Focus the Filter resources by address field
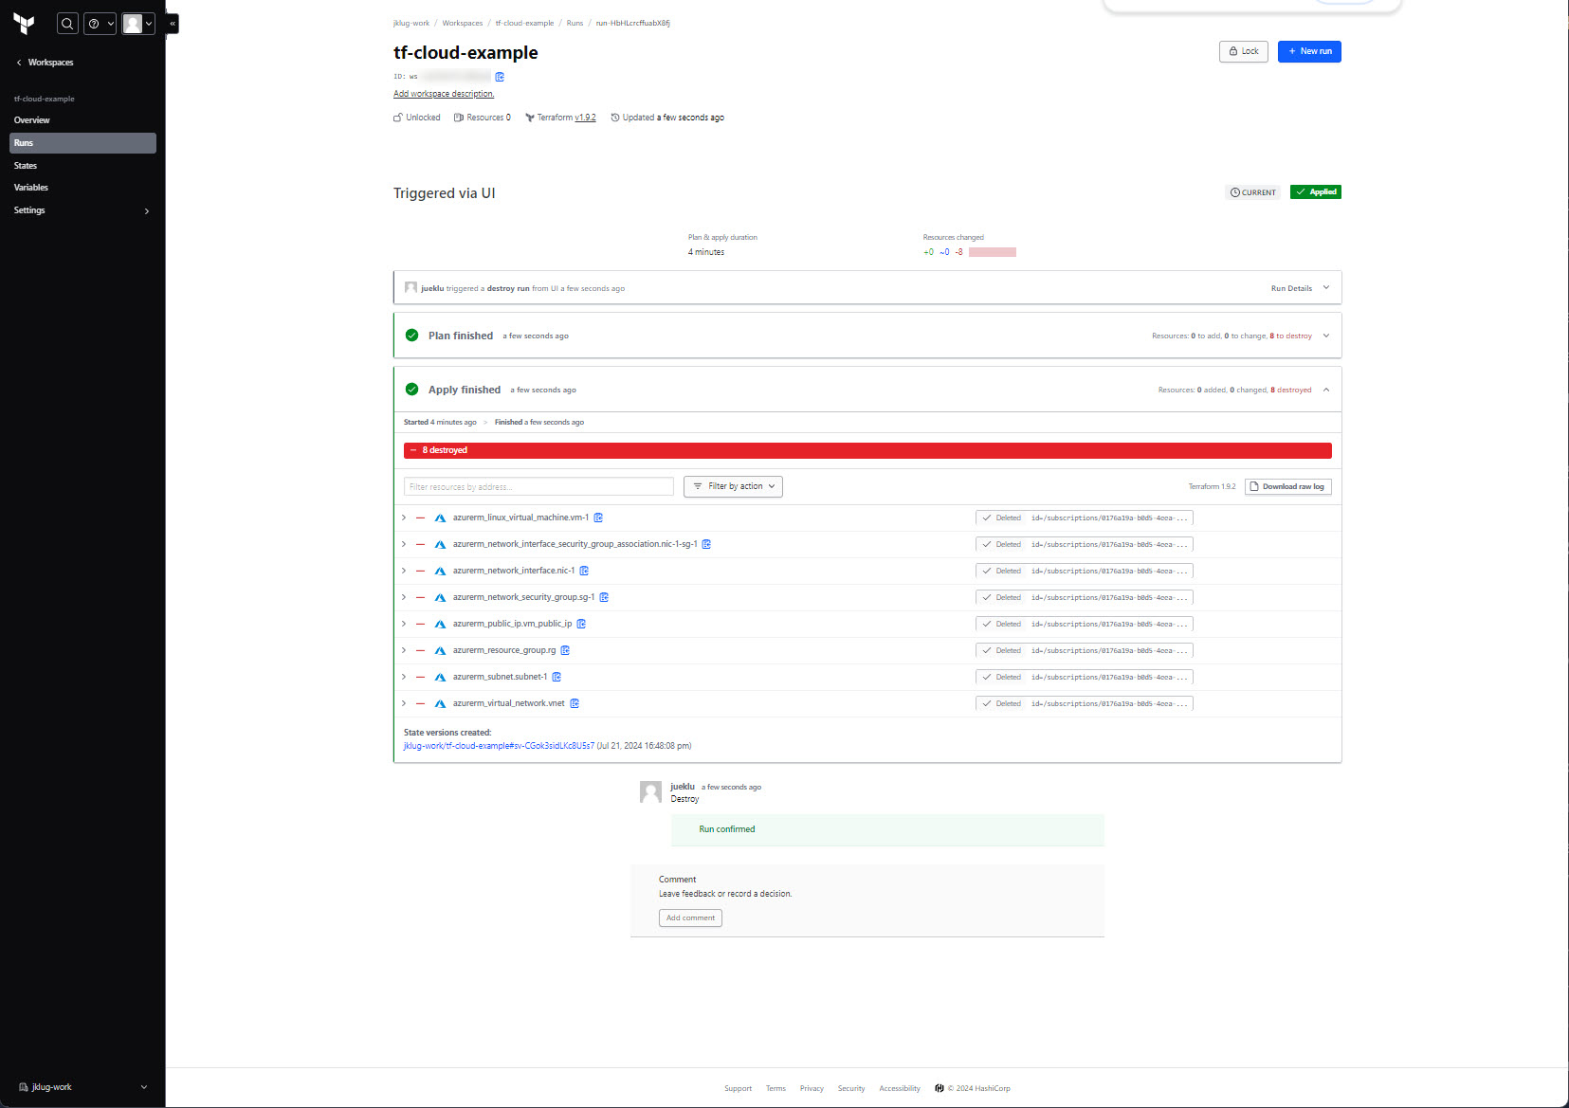 pyautogui.click(x=538, y=486)
